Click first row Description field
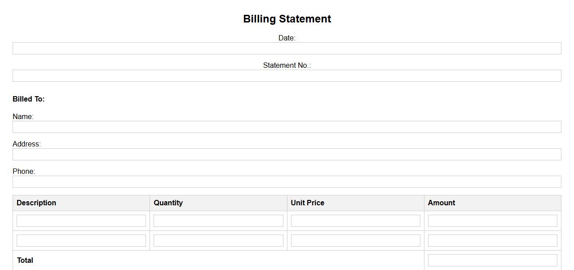The image size is (574, 270). (x=81, y=221)
